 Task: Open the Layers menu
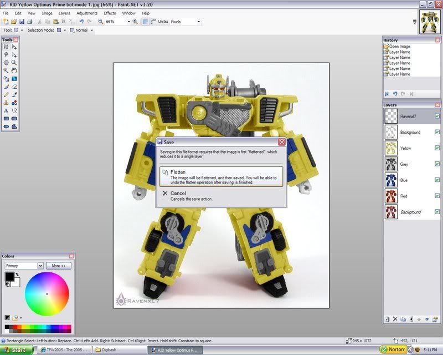(64, 13)
